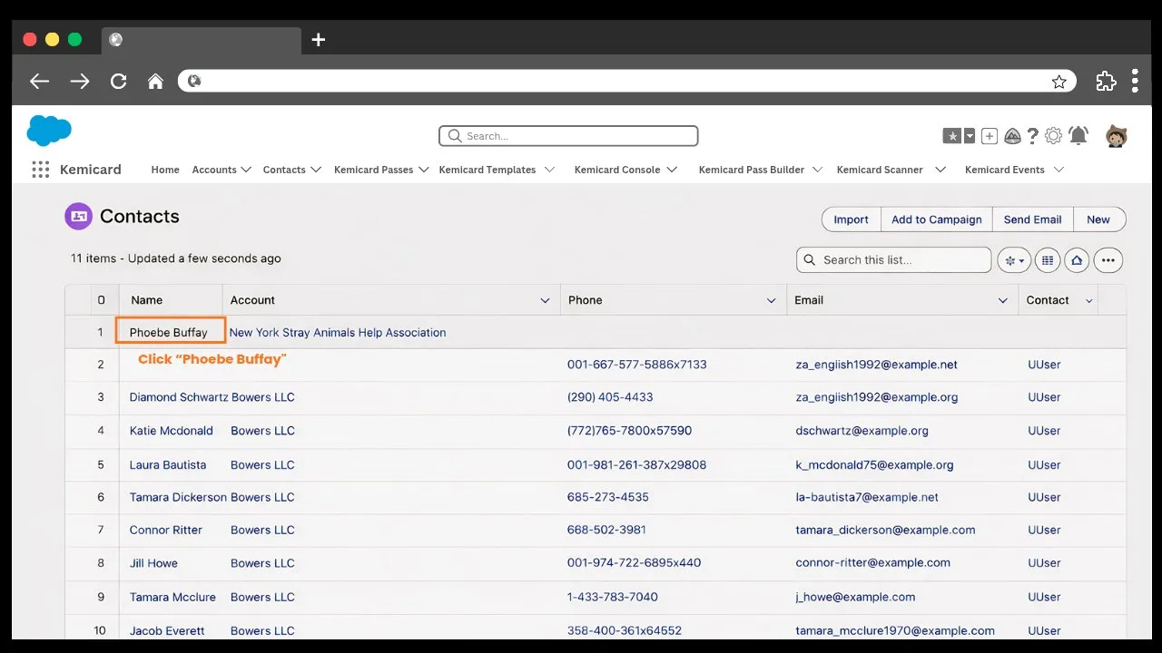1162x653 pixels.
Task: Open the Help question mark icon
Action: click(x=1032, y=136)
